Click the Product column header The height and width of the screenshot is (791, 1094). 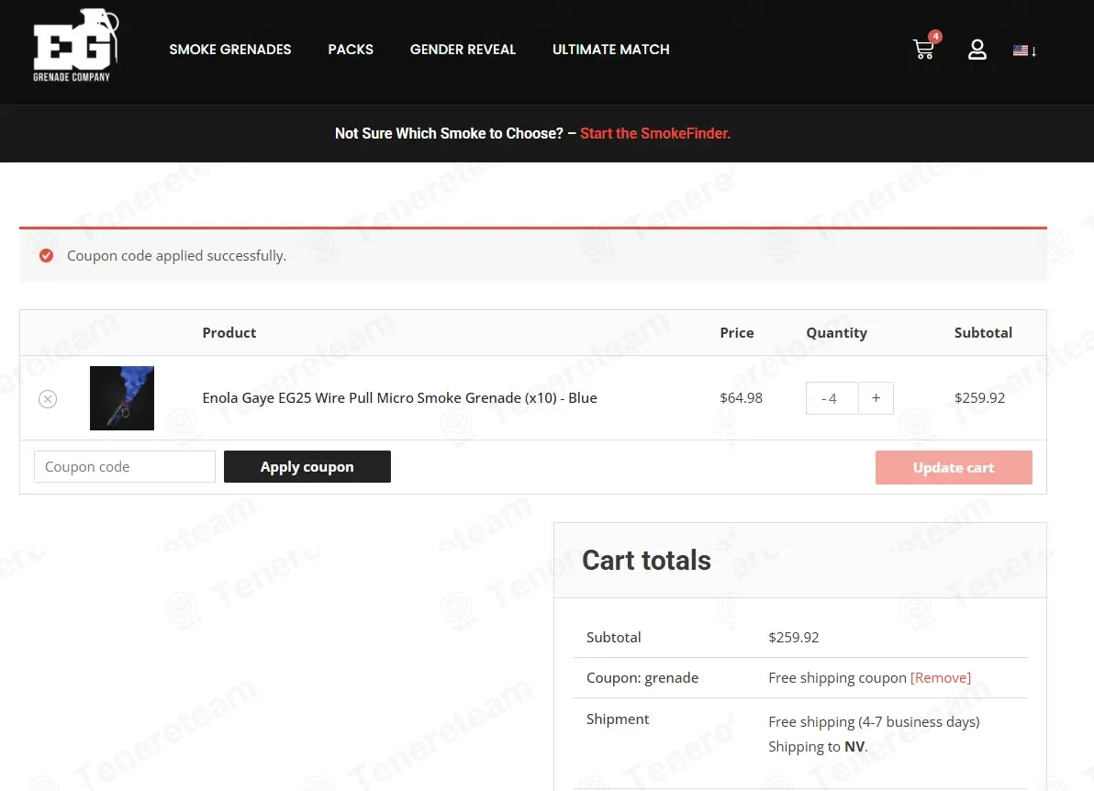click(x=229, y=333)
